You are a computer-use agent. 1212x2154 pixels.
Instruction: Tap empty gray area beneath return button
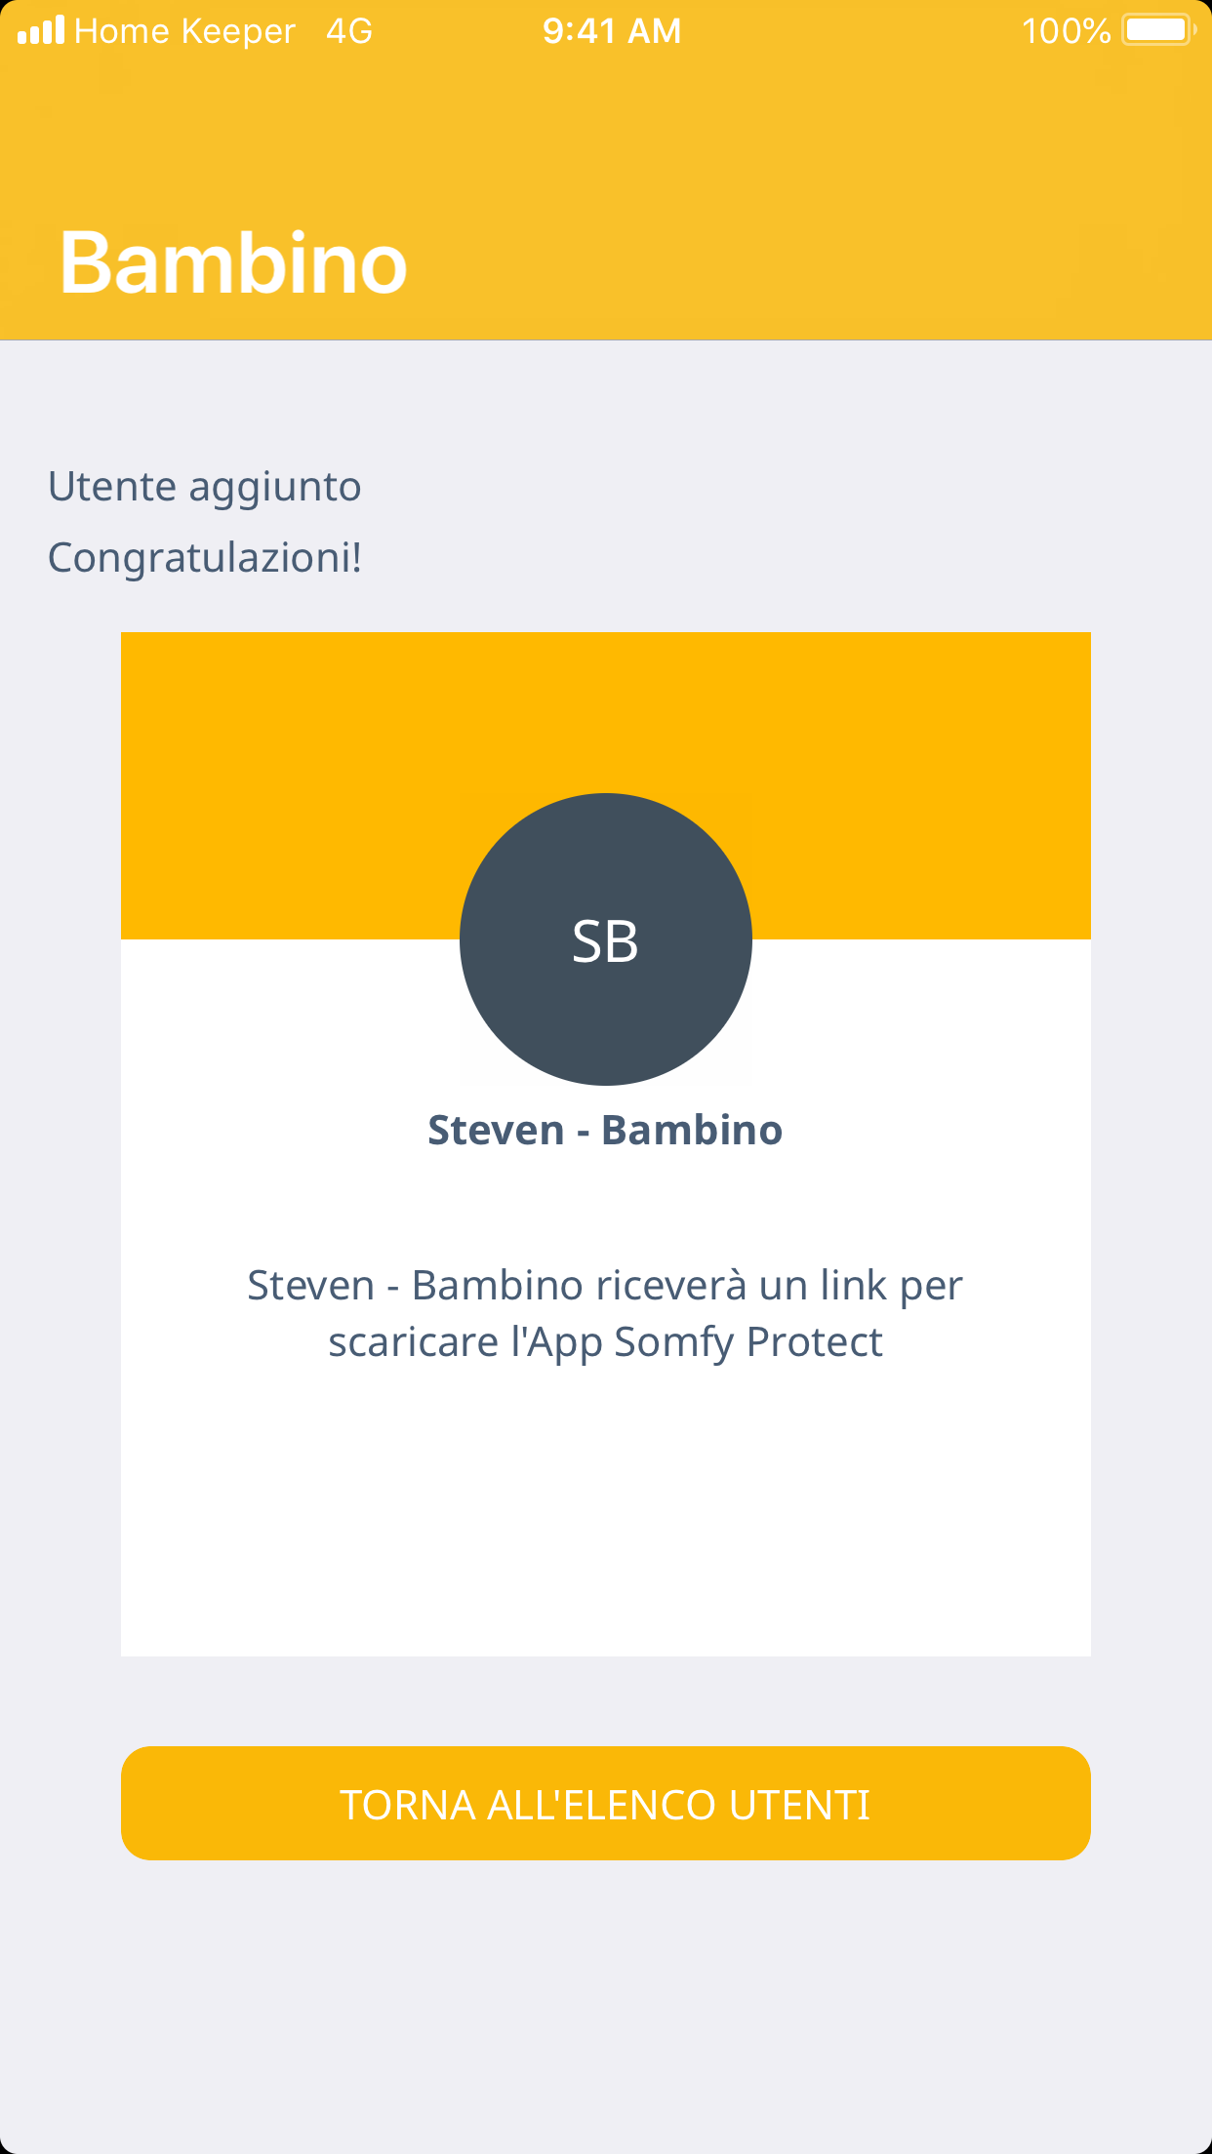[605, 2010]
